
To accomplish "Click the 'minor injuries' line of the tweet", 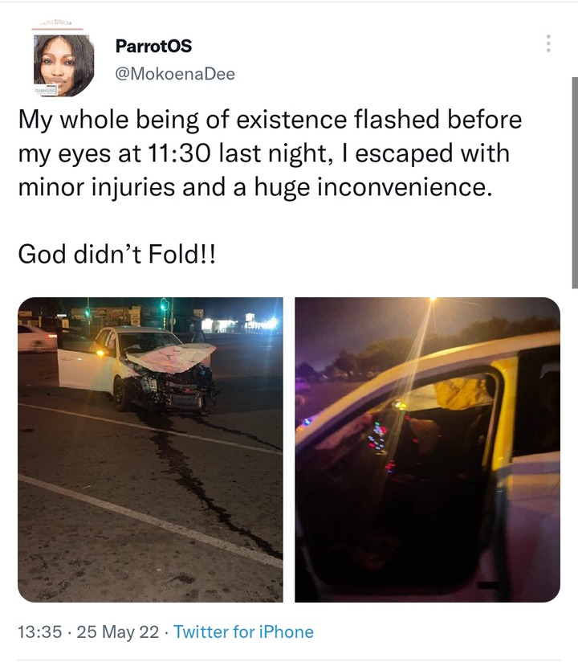I will tap(255, 187).
